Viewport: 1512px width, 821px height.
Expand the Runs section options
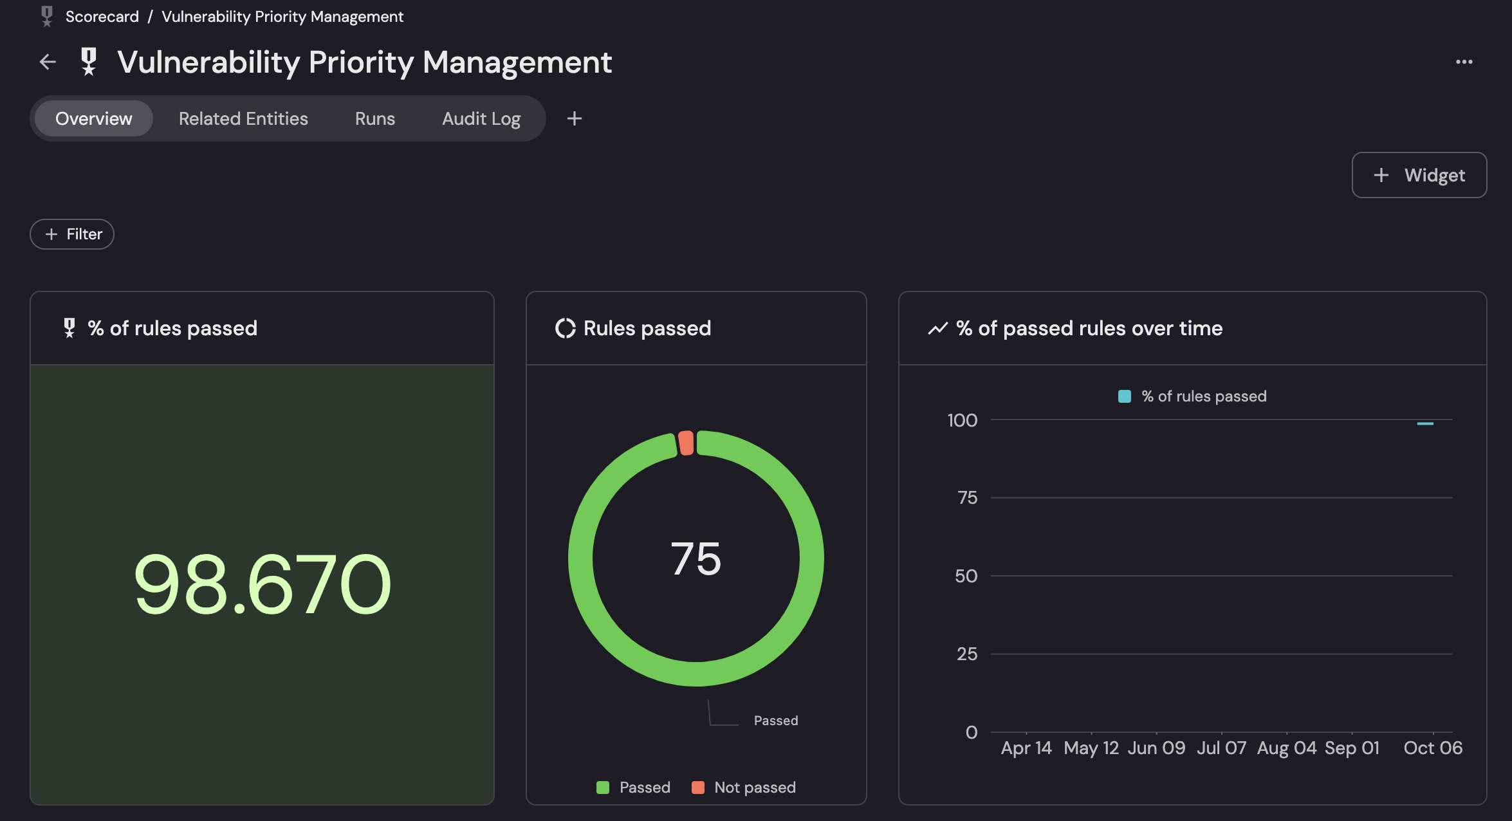pos(374,118)
